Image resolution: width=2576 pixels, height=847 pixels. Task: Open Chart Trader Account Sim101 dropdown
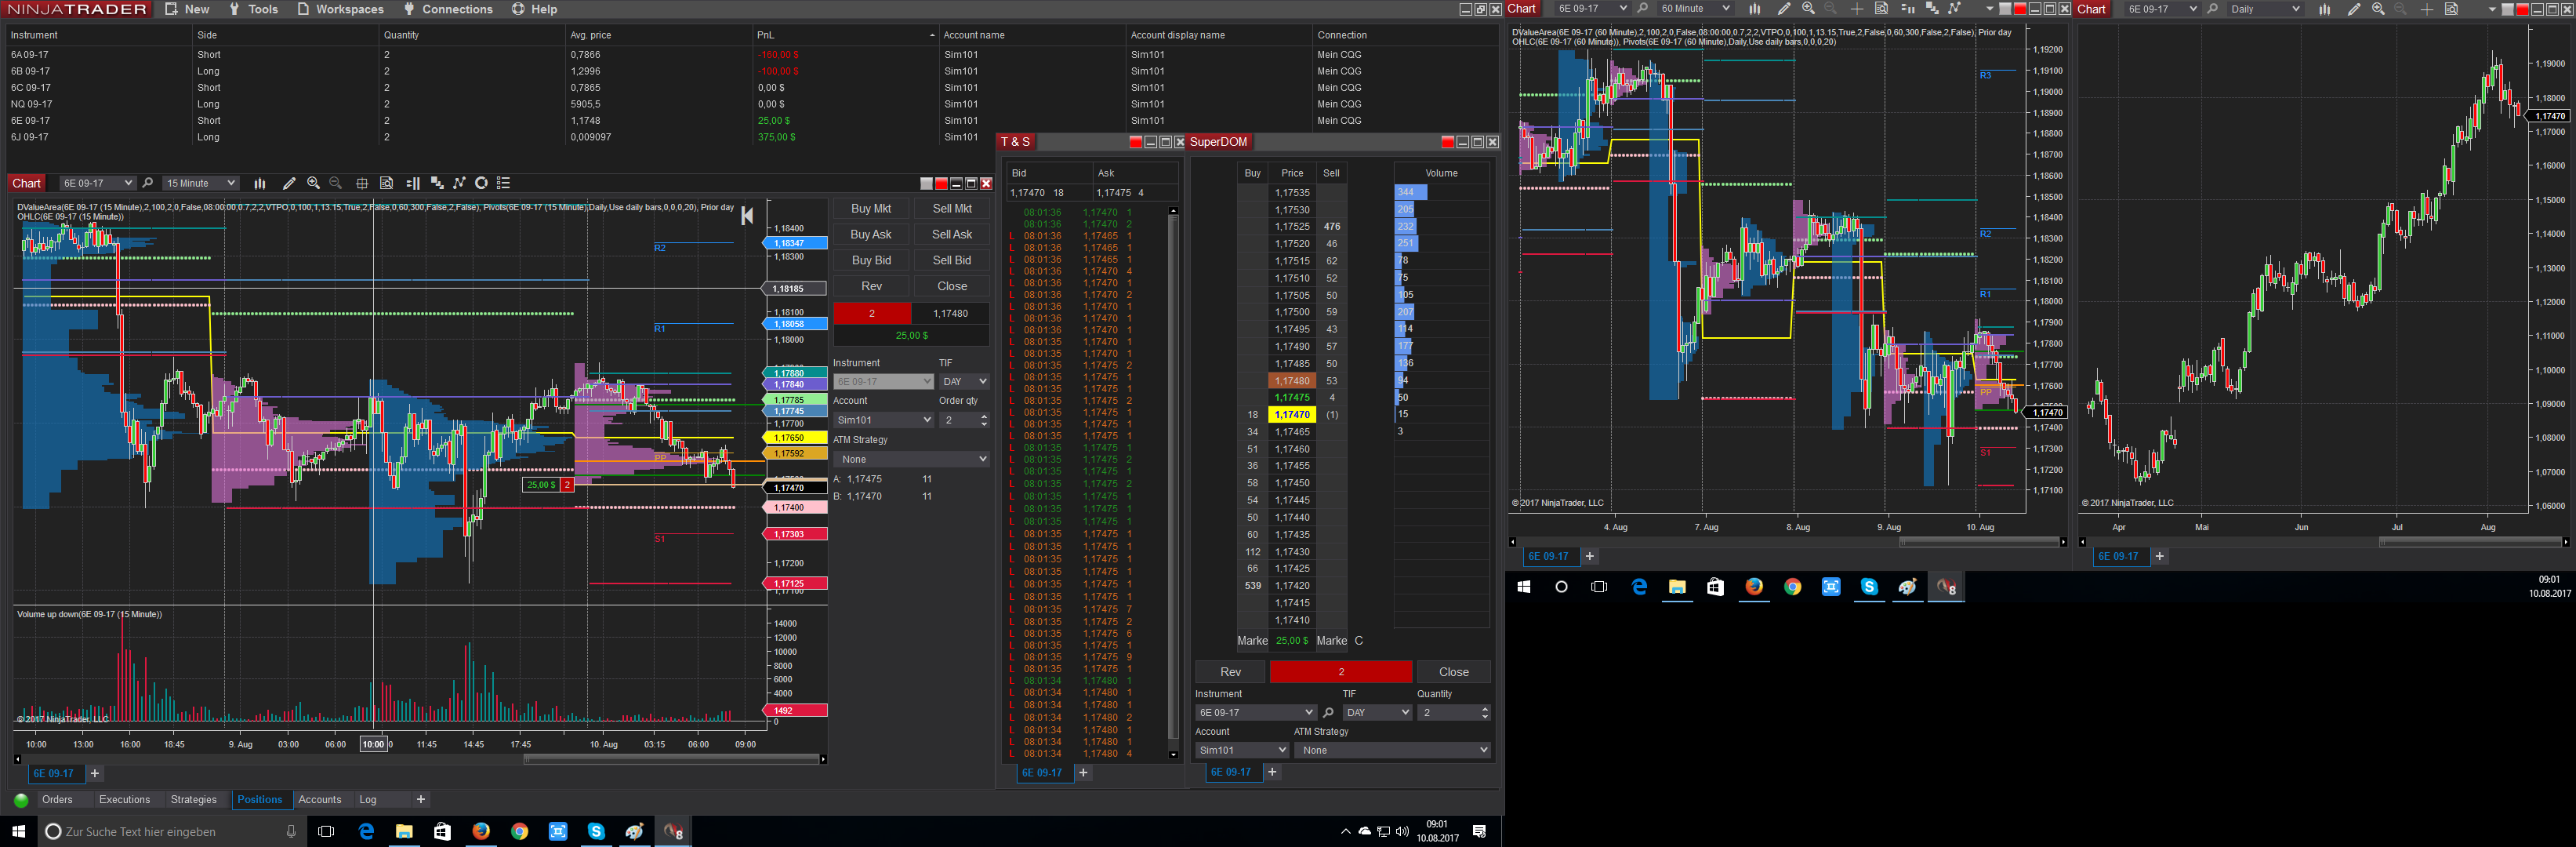point(884,420)
